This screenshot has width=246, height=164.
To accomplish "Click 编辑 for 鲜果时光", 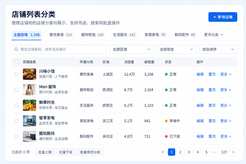I will [200, 105].
